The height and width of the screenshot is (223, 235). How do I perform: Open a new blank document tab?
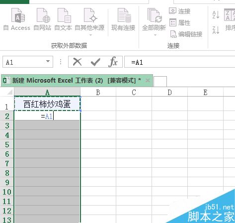tap(160, 81)
